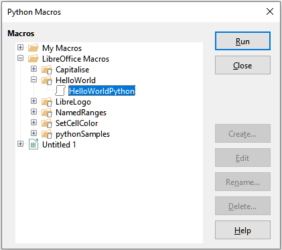Select the Capitalise entry text

pos(72,70)
